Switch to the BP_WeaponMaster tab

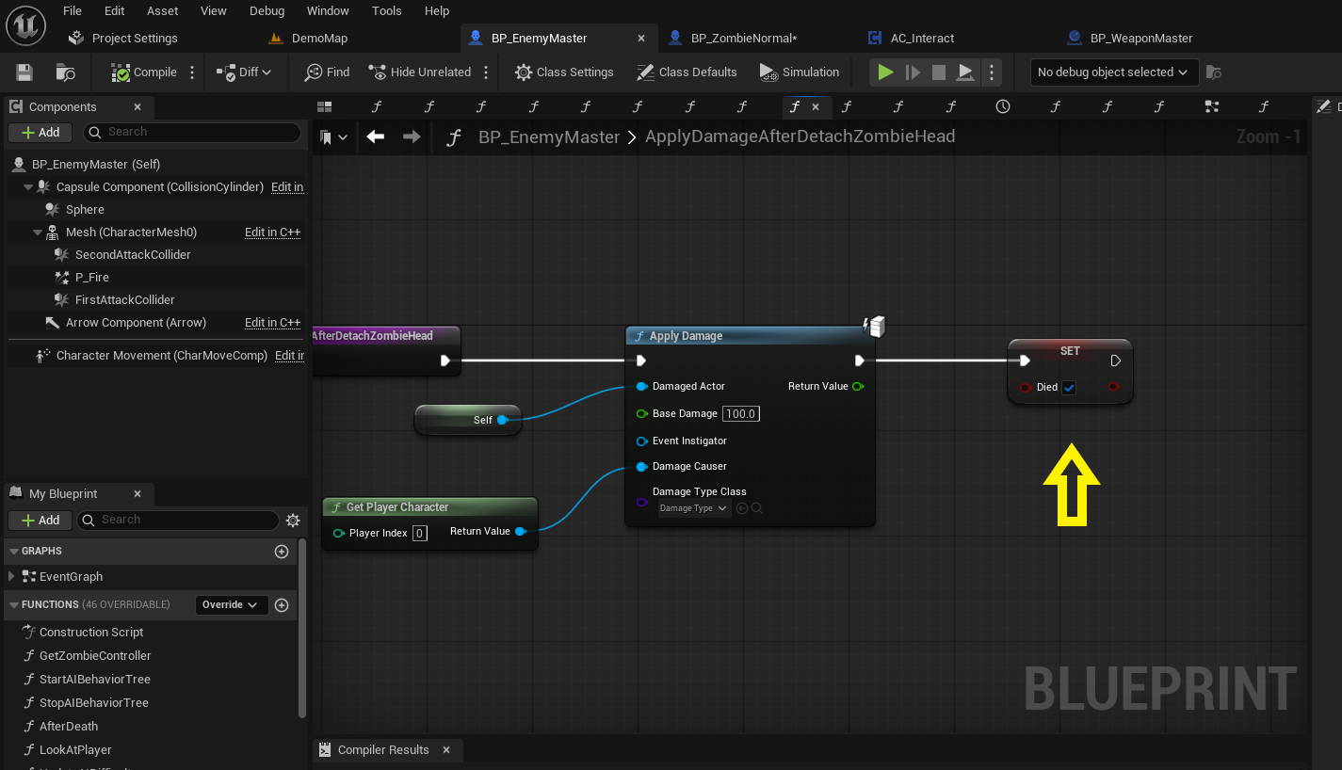tap(1130, 39)
